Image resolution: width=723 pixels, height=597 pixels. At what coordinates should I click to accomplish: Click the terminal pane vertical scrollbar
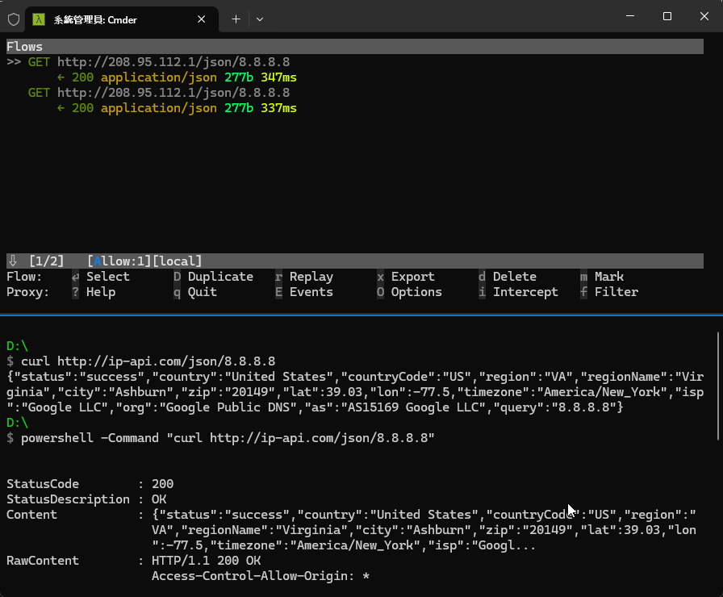pyautogui.click(x=717, y=387)
